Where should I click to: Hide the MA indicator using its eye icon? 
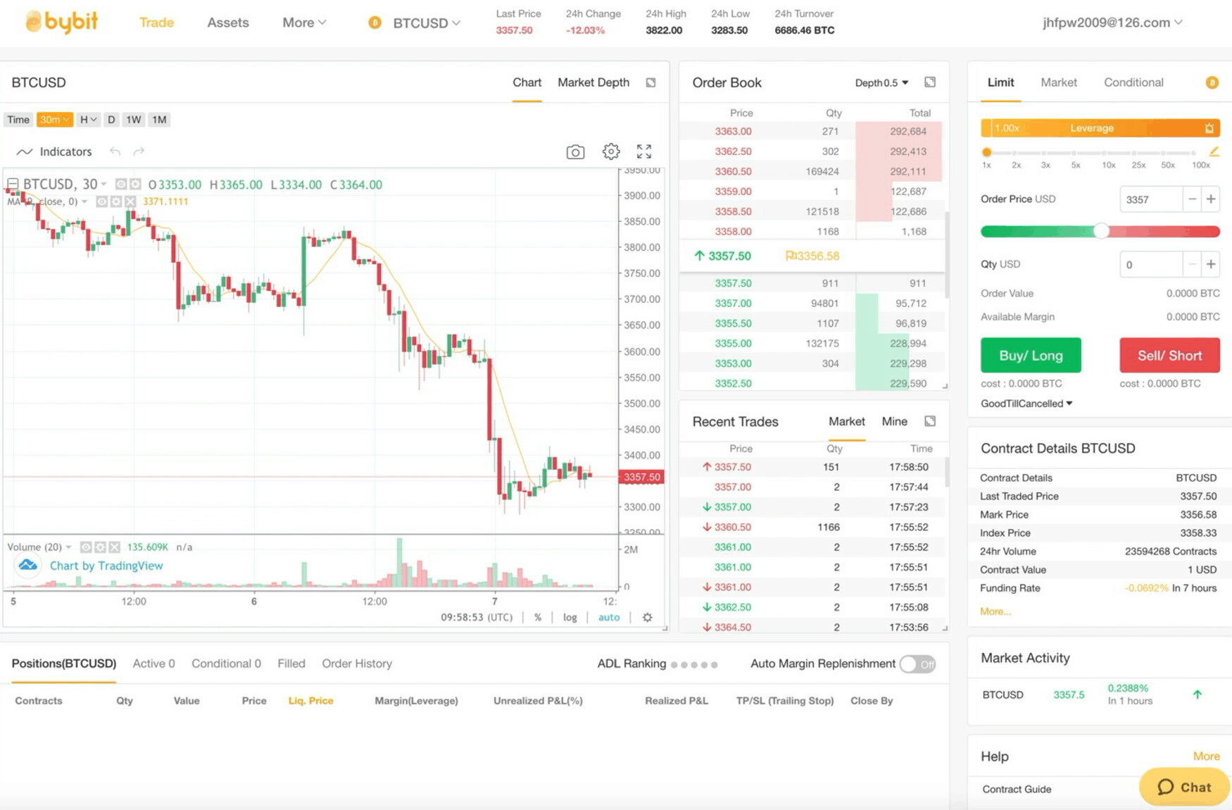click(x=102, y=201)
